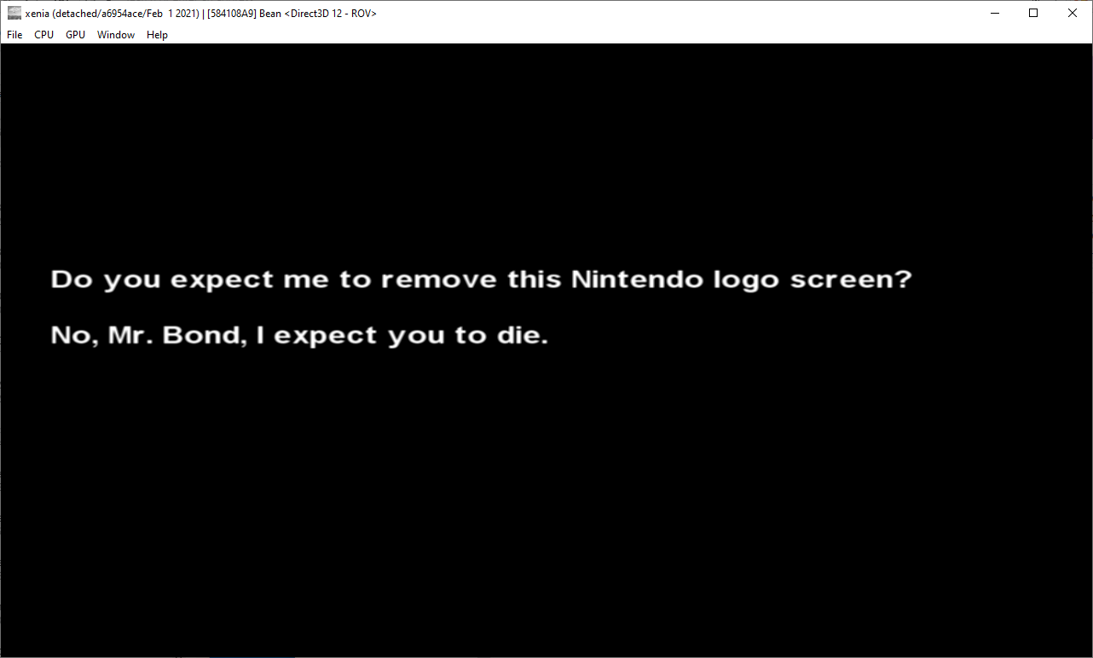Viewport: 1093px width, 658px height.
Task: Open the CPU menu
Action: 43,35
